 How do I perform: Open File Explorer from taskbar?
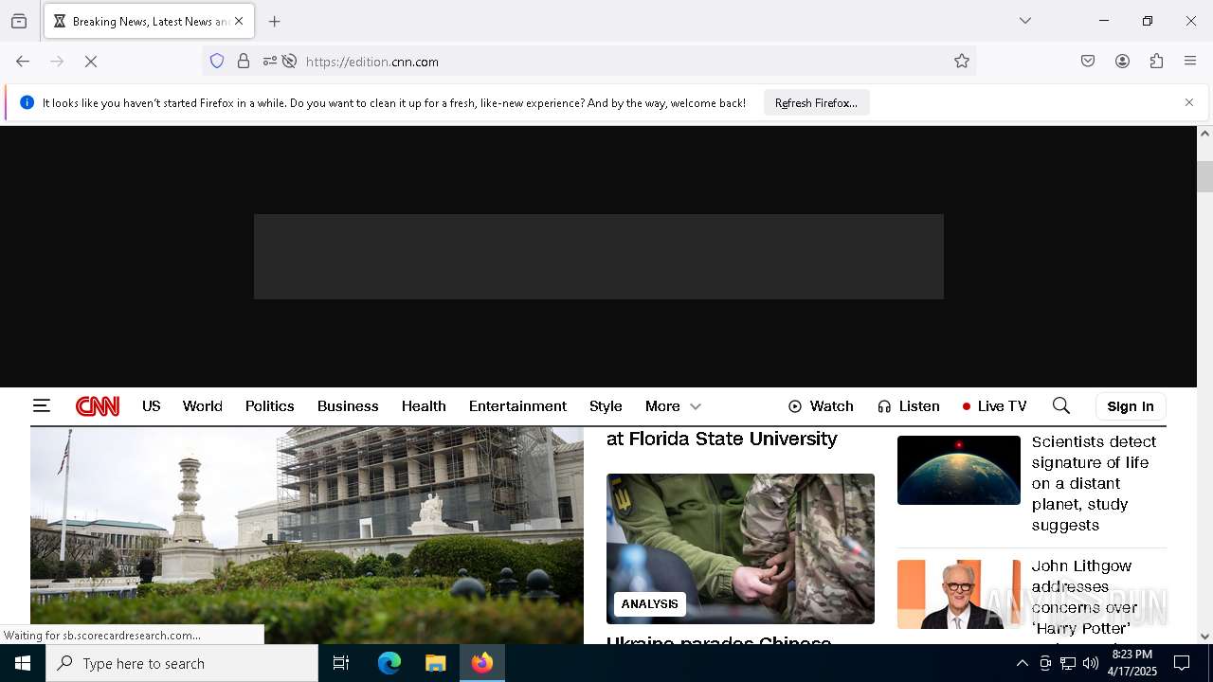click(x=435, y=663)
